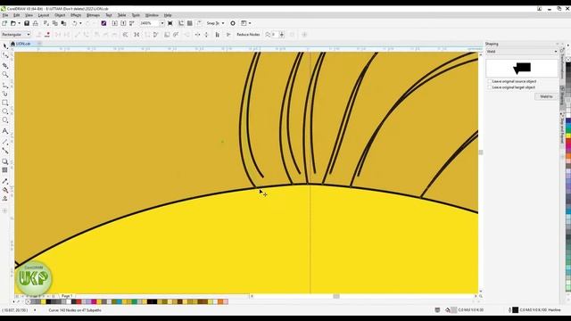Image resolution: width=571 pixels, height=321 pixels.
Task: Open the zoom level 2400% dropdown
Action: coord(162,23)
